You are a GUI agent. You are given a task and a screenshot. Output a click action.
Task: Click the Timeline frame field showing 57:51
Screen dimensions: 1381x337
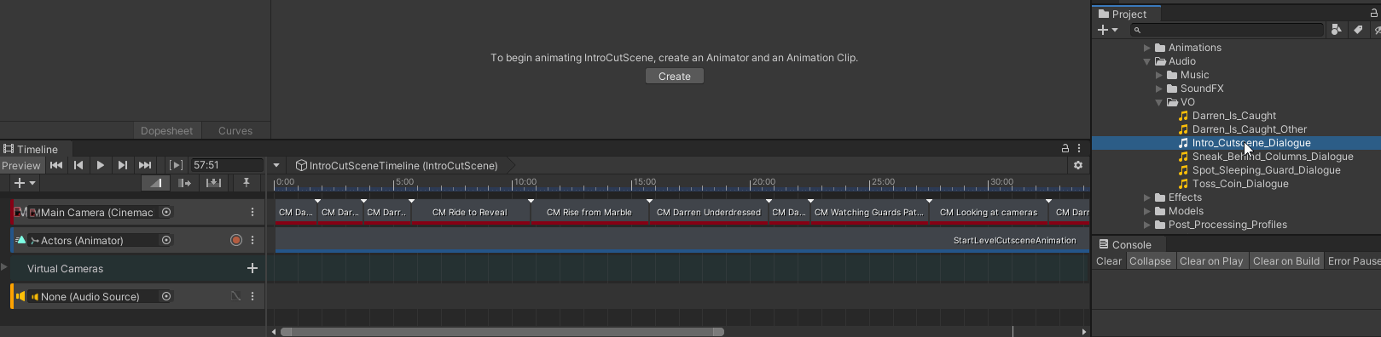click(x=226, y=165)
